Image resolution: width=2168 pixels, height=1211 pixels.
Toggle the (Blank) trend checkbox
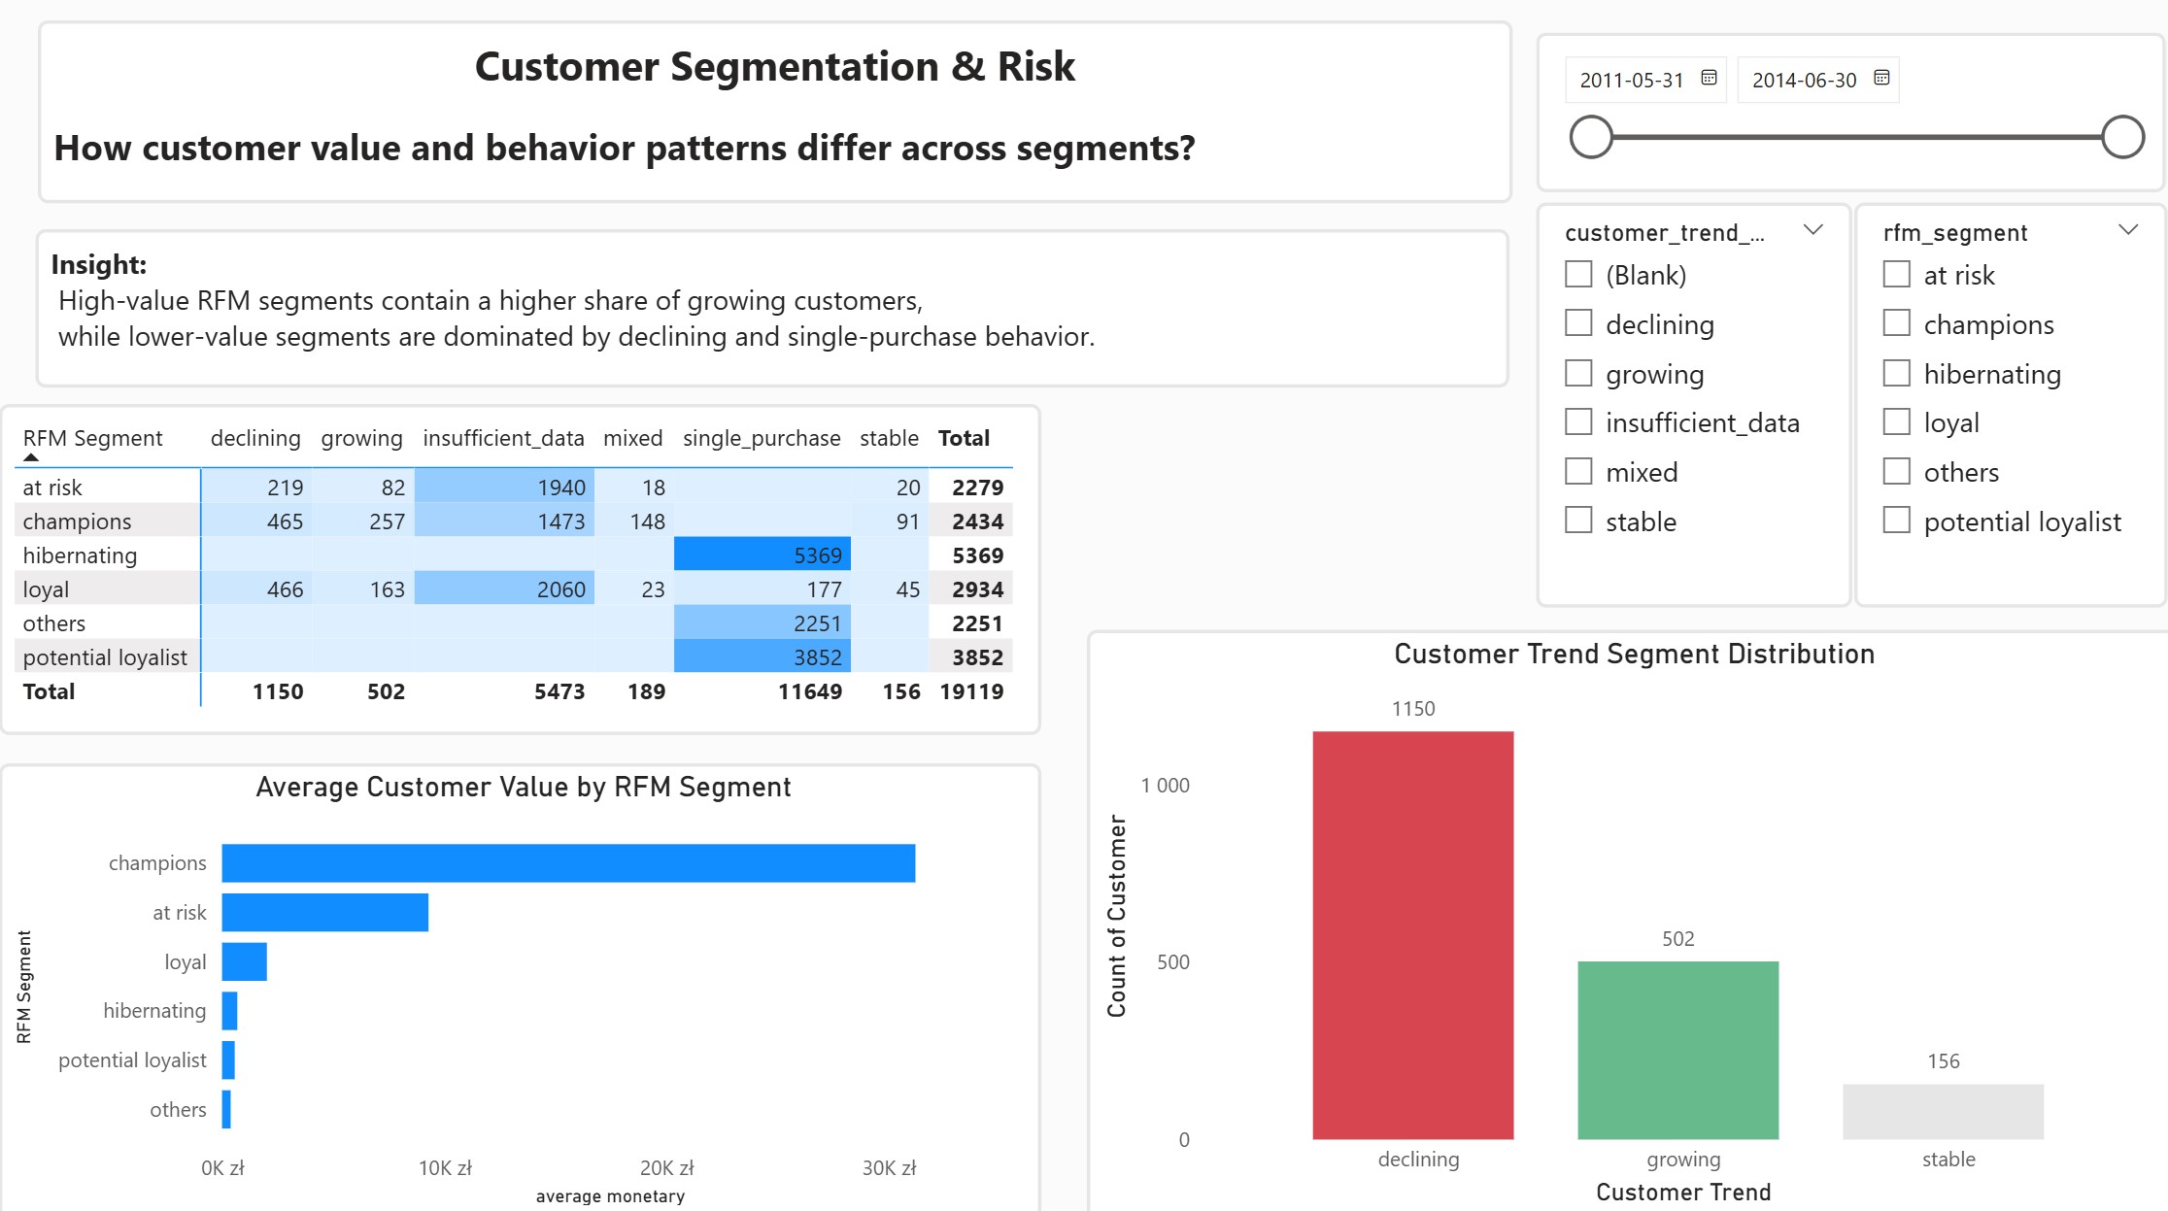click(1578, 274)
